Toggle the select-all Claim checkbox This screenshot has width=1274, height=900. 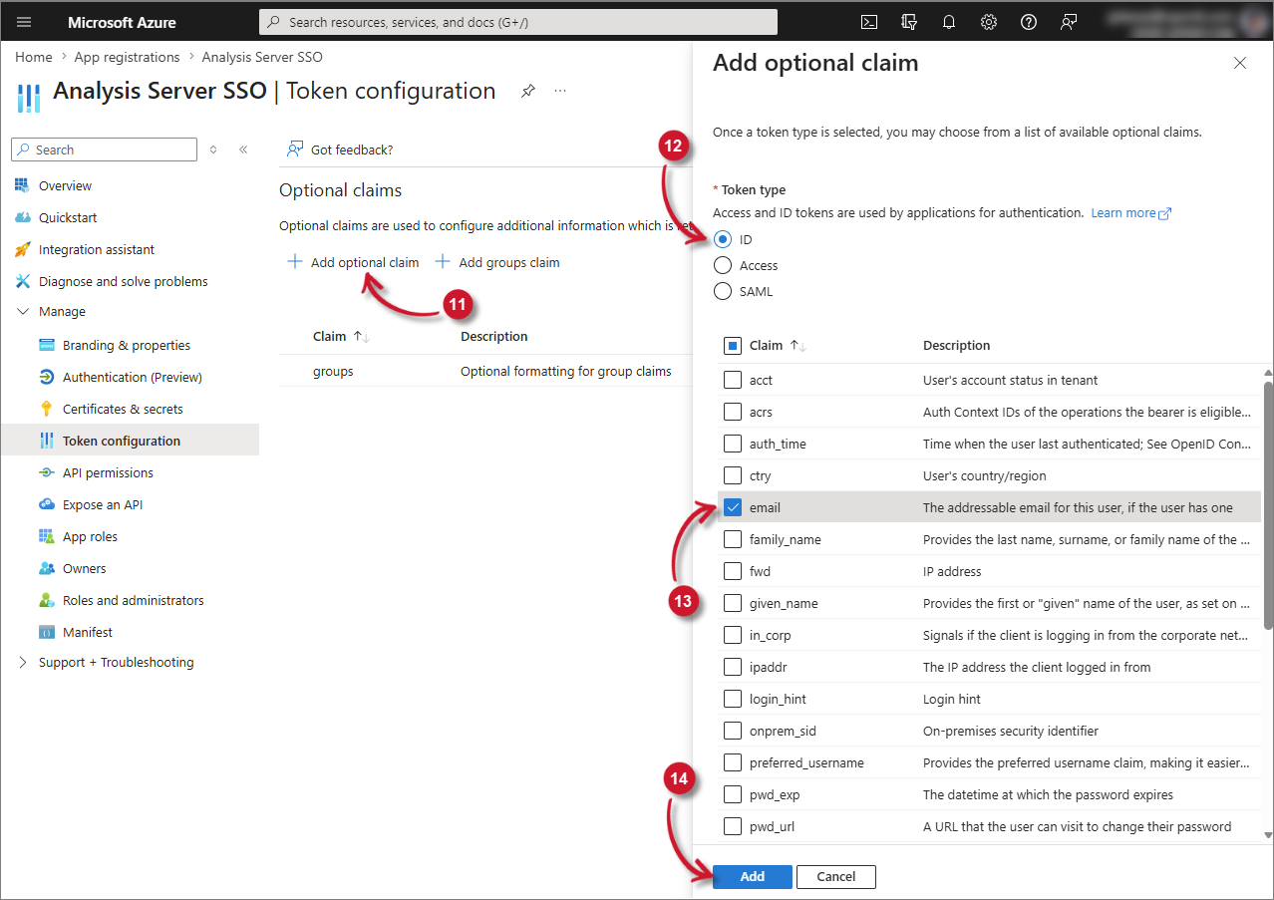click(732, 346)
